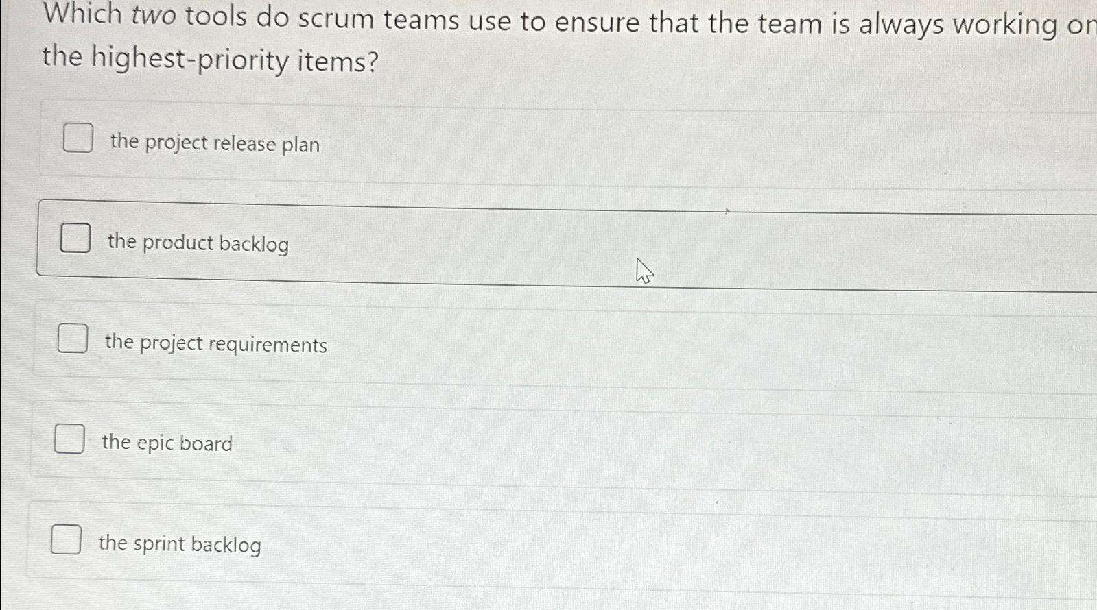
Task: Click the highlighted product backlog answer row
Action: pyautogui.click(x=480, y=240)
